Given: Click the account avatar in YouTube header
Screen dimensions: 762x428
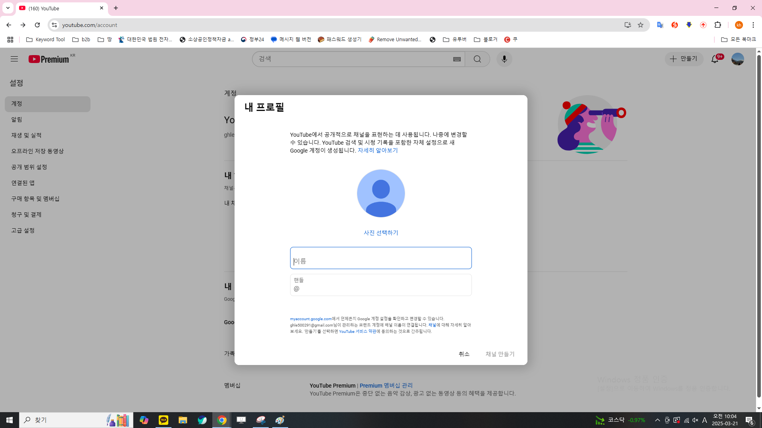Looking at the screenshot, I should coord(737,59).
